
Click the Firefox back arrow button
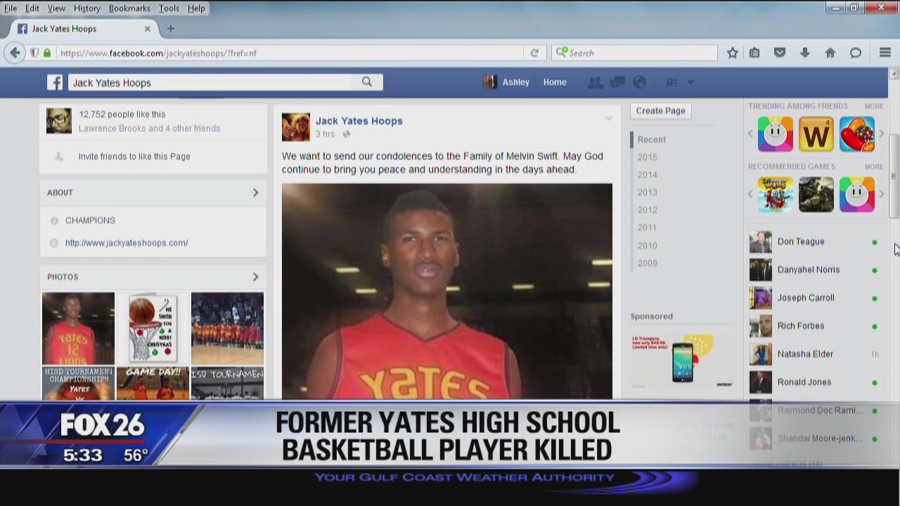[x=15, y=53]
